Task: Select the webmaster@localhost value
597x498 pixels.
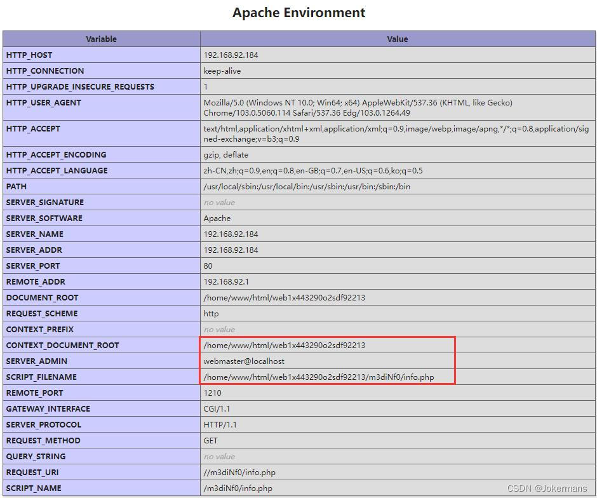Action: 244,361
